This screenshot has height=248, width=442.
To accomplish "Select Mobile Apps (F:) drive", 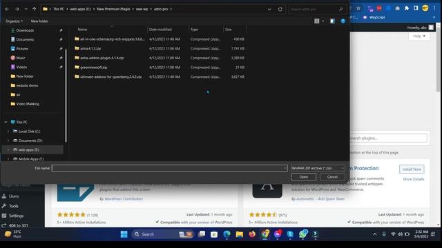I will pyautogui.click(x=31, y=159).
